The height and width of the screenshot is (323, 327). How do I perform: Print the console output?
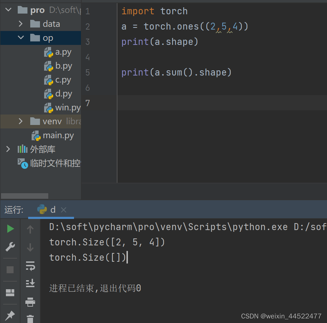tap(30, 302)
